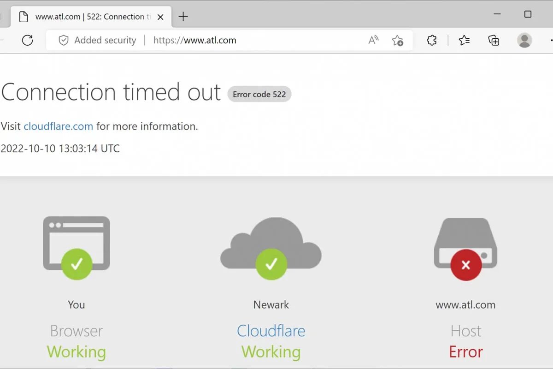
Task: Open the Favorites list icon
Action: click(465, 40)
